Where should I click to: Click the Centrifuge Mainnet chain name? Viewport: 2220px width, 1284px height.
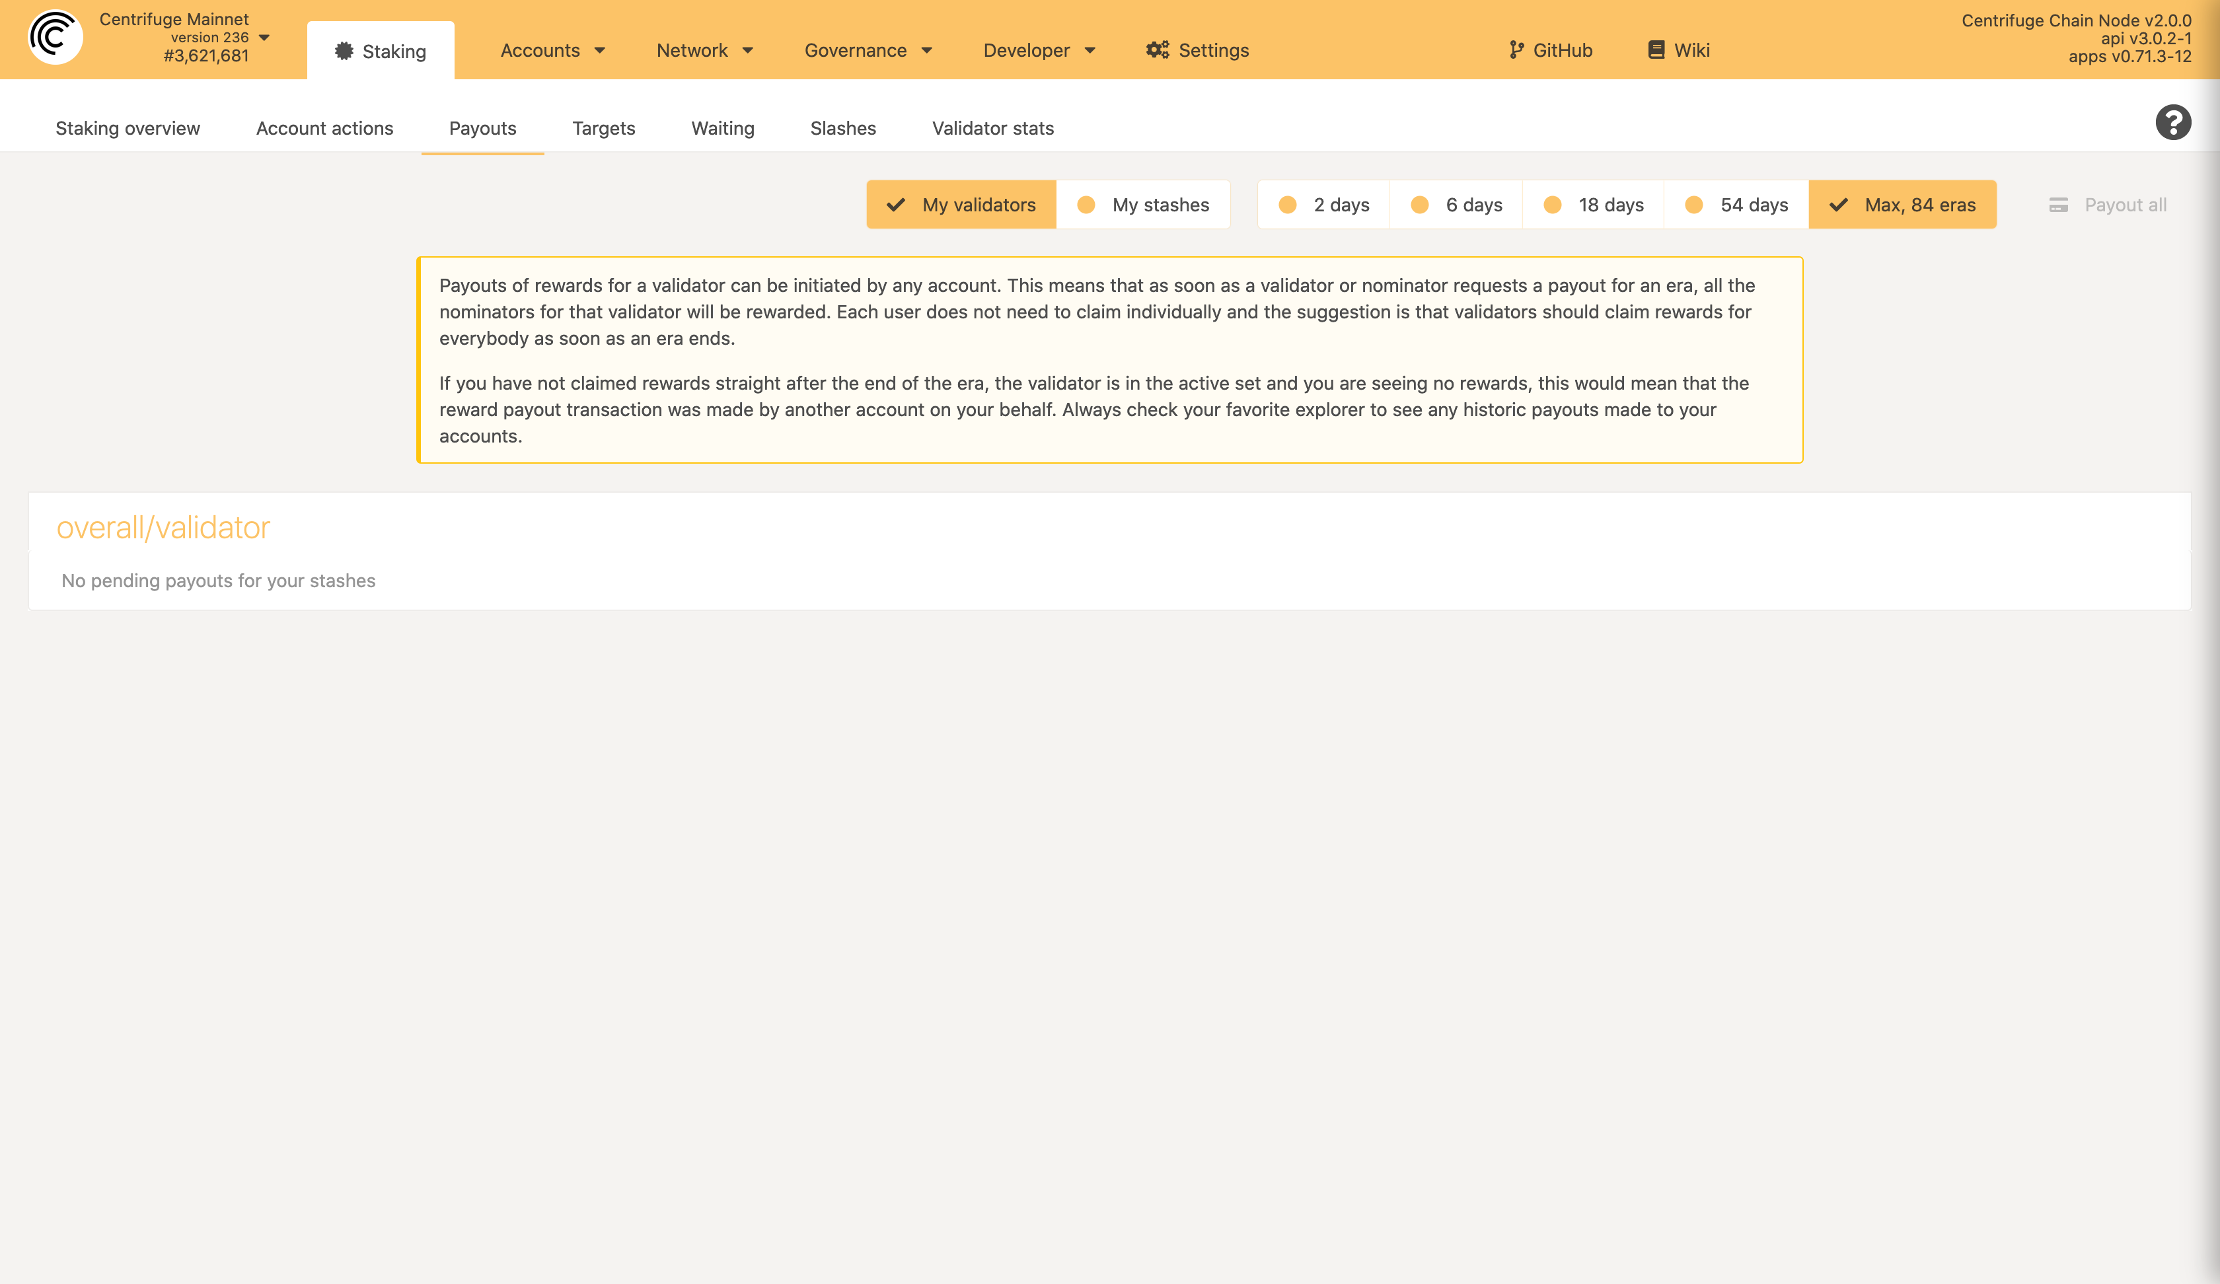[174, 19]
